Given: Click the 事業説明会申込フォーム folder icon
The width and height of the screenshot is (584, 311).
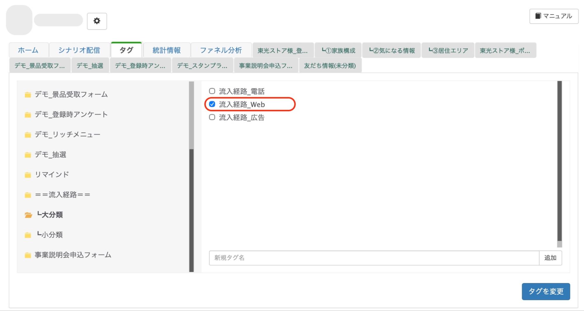Looking at the screenshot, I should (28, 255).
